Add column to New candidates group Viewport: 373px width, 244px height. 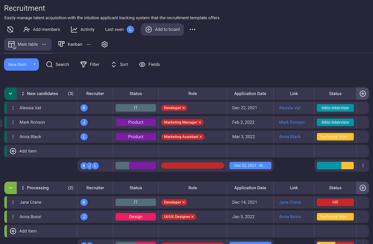coord(362,94)
